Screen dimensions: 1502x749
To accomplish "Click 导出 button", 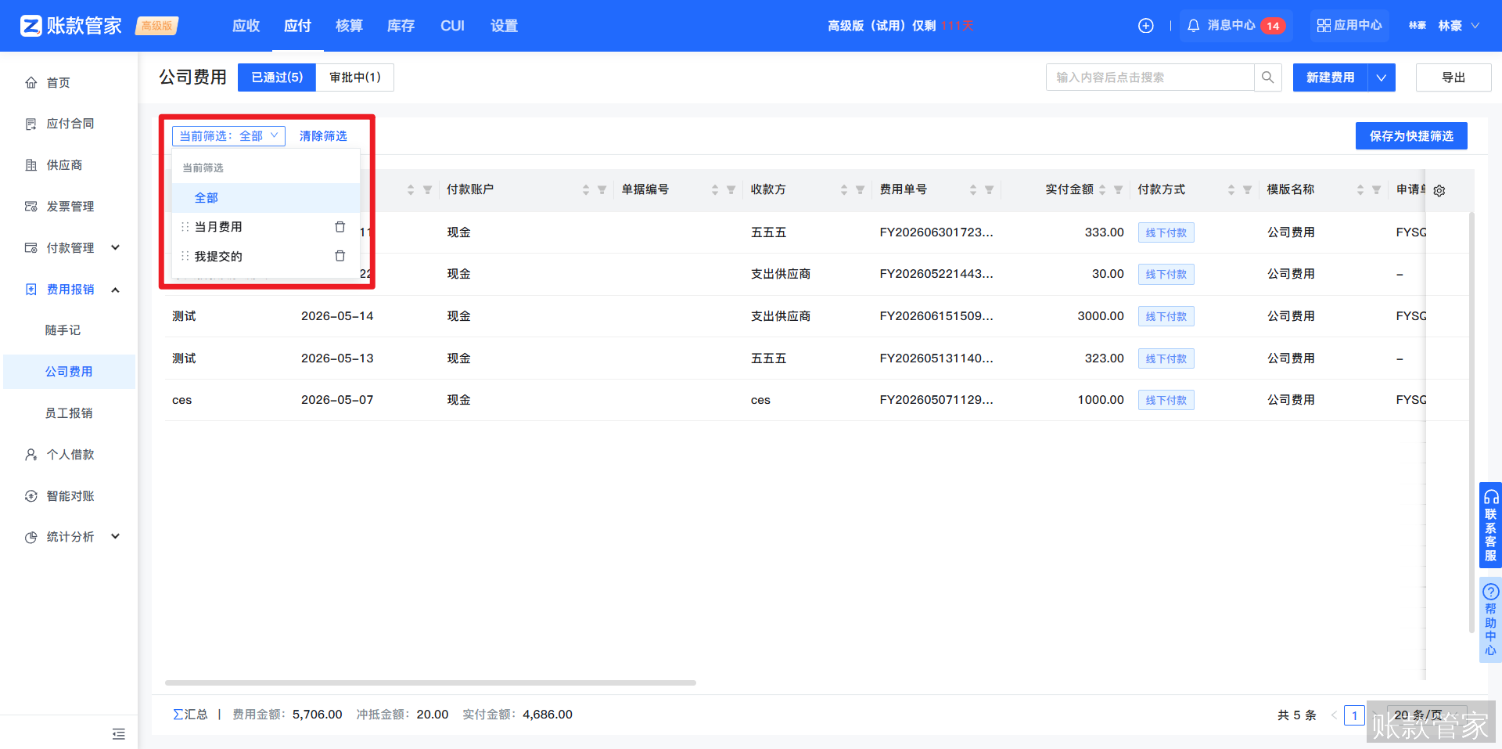I will pyautogui.click(x=1453, y=77).
